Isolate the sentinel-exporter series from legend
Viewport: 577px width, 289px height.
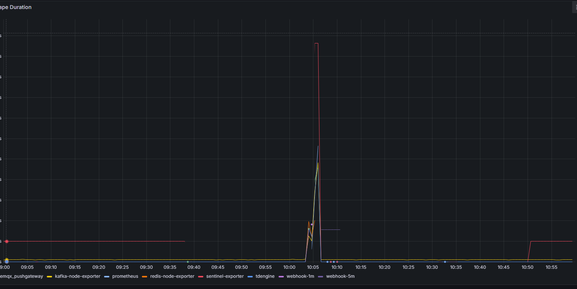click(225, 276)
